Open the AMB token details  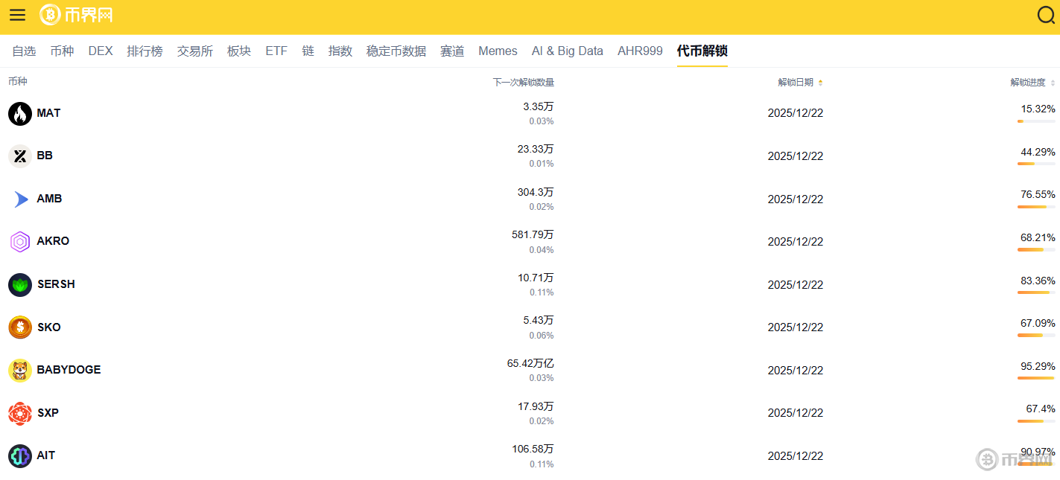pyautogui.click(x=51, y=199)
